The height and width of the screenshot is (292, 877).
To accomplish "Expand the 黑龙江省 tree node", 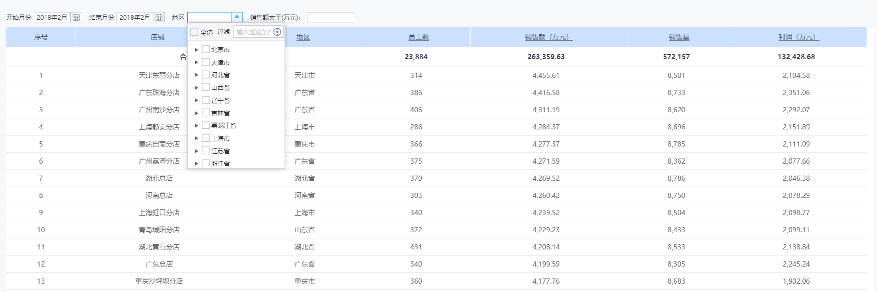I will (x=196, y=126).
